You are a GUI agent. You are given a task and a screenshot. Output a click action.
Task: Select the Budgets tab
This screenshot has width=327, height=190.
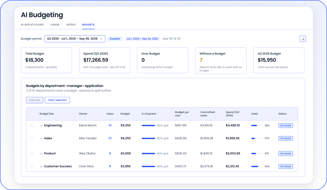[88, 25]
